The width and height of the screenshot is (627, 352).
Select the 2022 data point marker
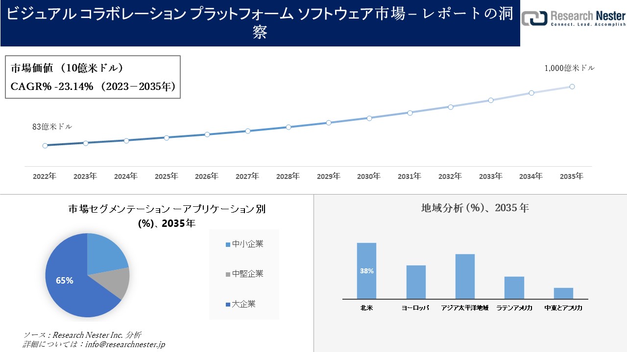pyautogui.click(x=45, y=145)
